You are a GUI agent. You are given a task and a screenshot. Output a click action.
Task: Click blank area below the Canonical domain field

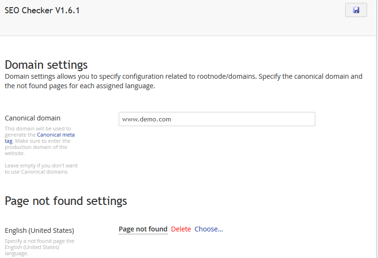pos(217,154)
